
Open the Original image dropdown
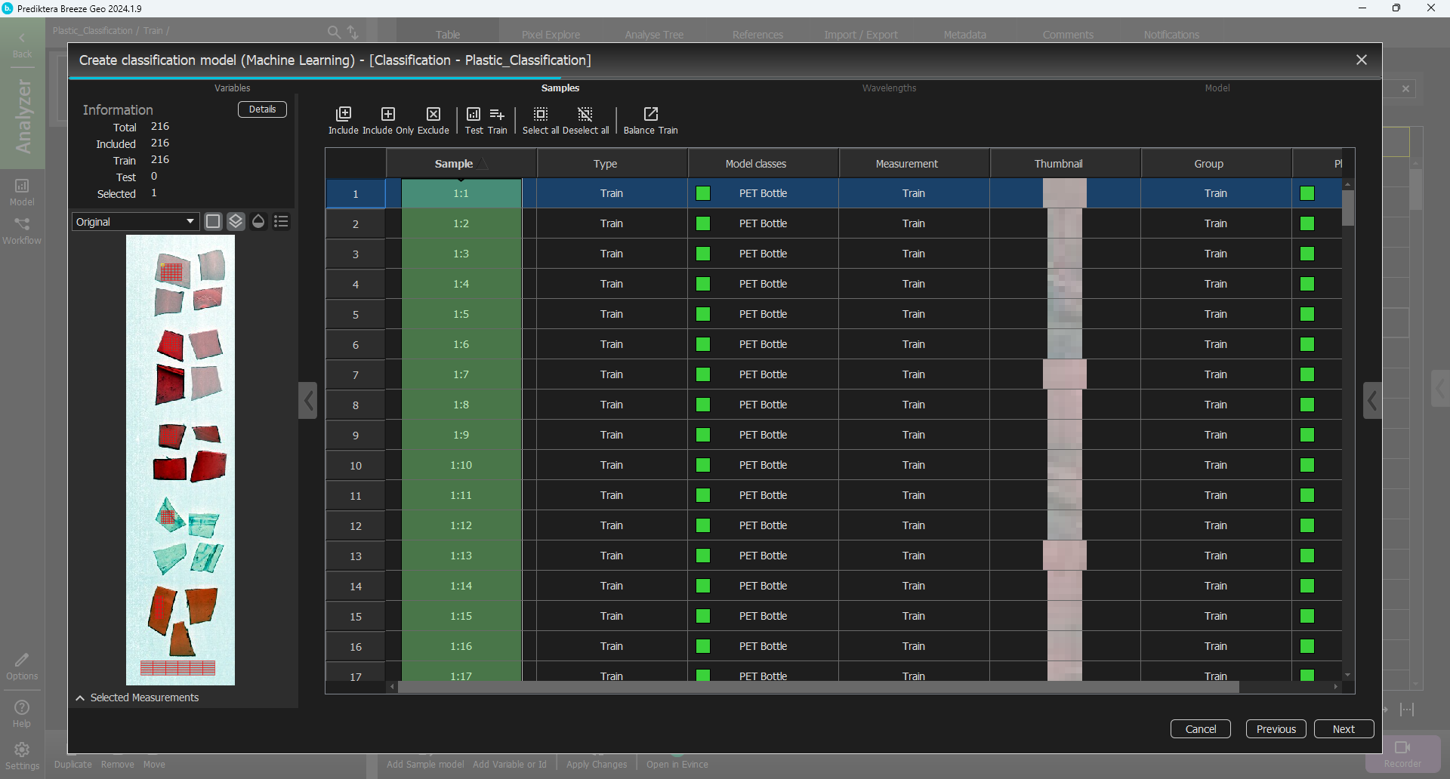(x=135, y=222)
